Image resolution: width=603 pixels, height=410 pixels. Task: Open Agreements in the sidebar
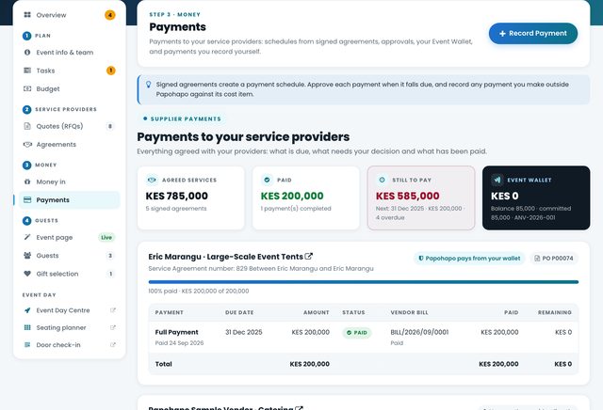[x=69, y=144]
